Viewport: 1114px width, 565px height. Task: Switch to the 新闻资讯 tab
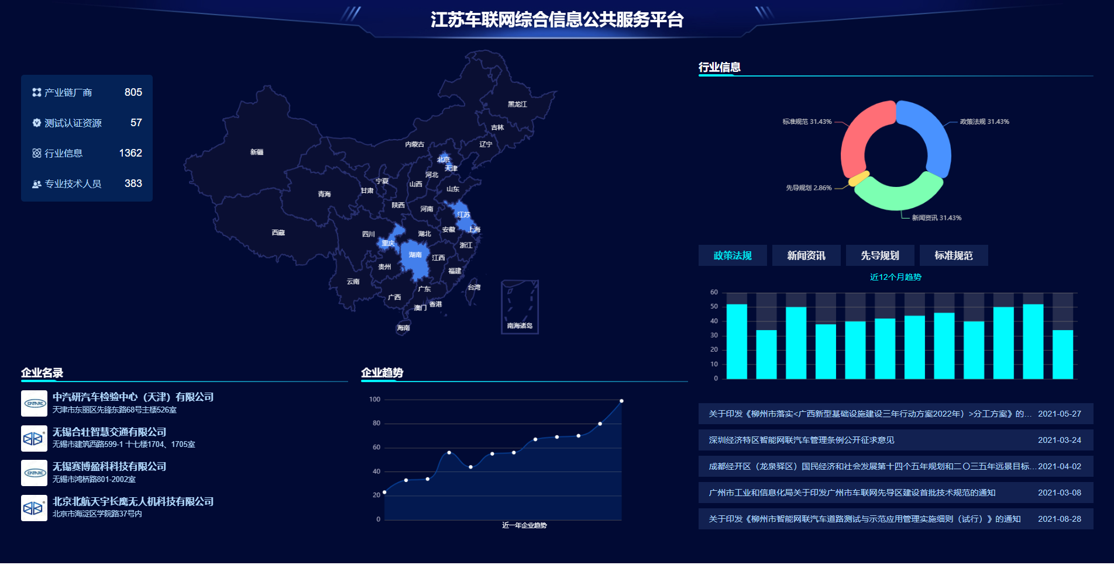[806, 255]
